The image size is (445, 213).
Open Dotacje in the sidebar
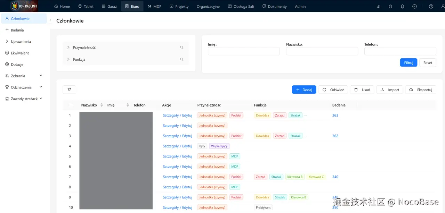point(24,65)
